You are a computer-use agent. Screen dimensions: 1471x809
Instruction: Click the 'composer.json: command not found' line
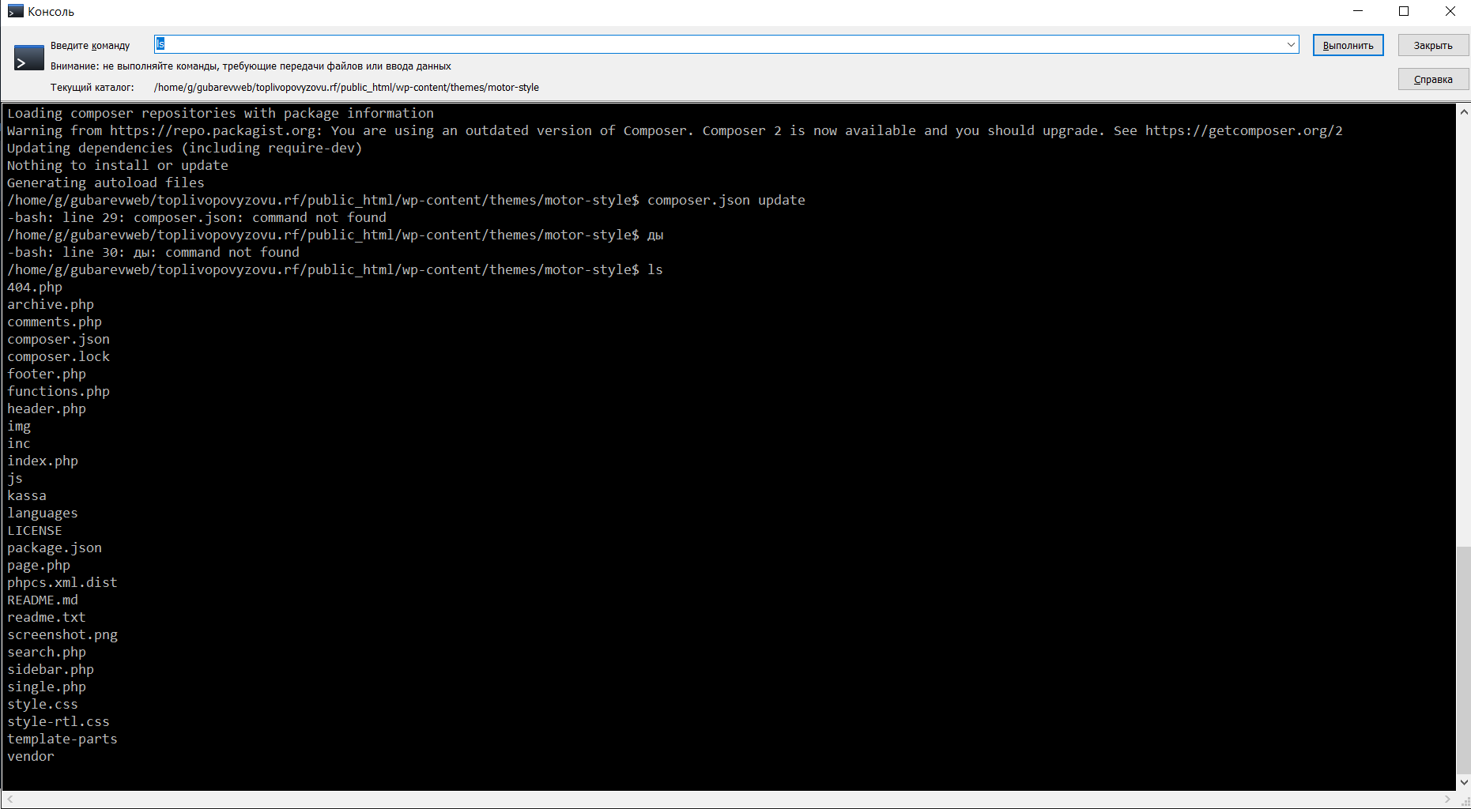tap(197, 218)
